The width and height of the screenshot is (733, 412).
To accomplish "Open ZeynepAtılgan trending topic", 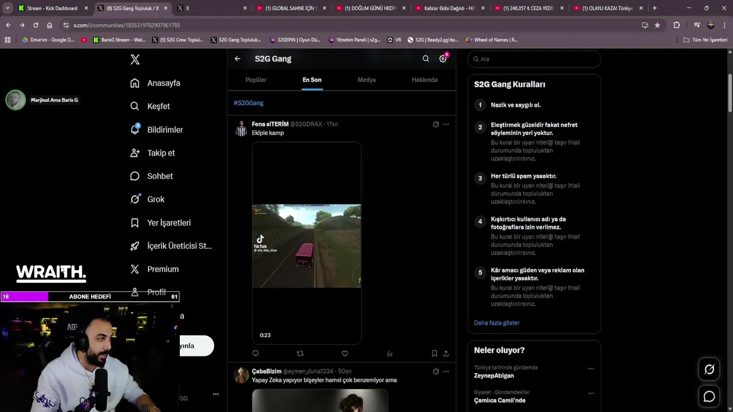I will coord(494,376).
